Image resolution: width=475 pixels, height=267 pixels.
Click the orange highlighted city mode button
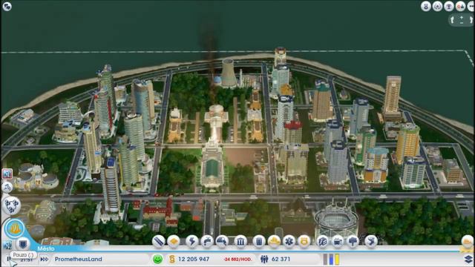tap(14, 229)
